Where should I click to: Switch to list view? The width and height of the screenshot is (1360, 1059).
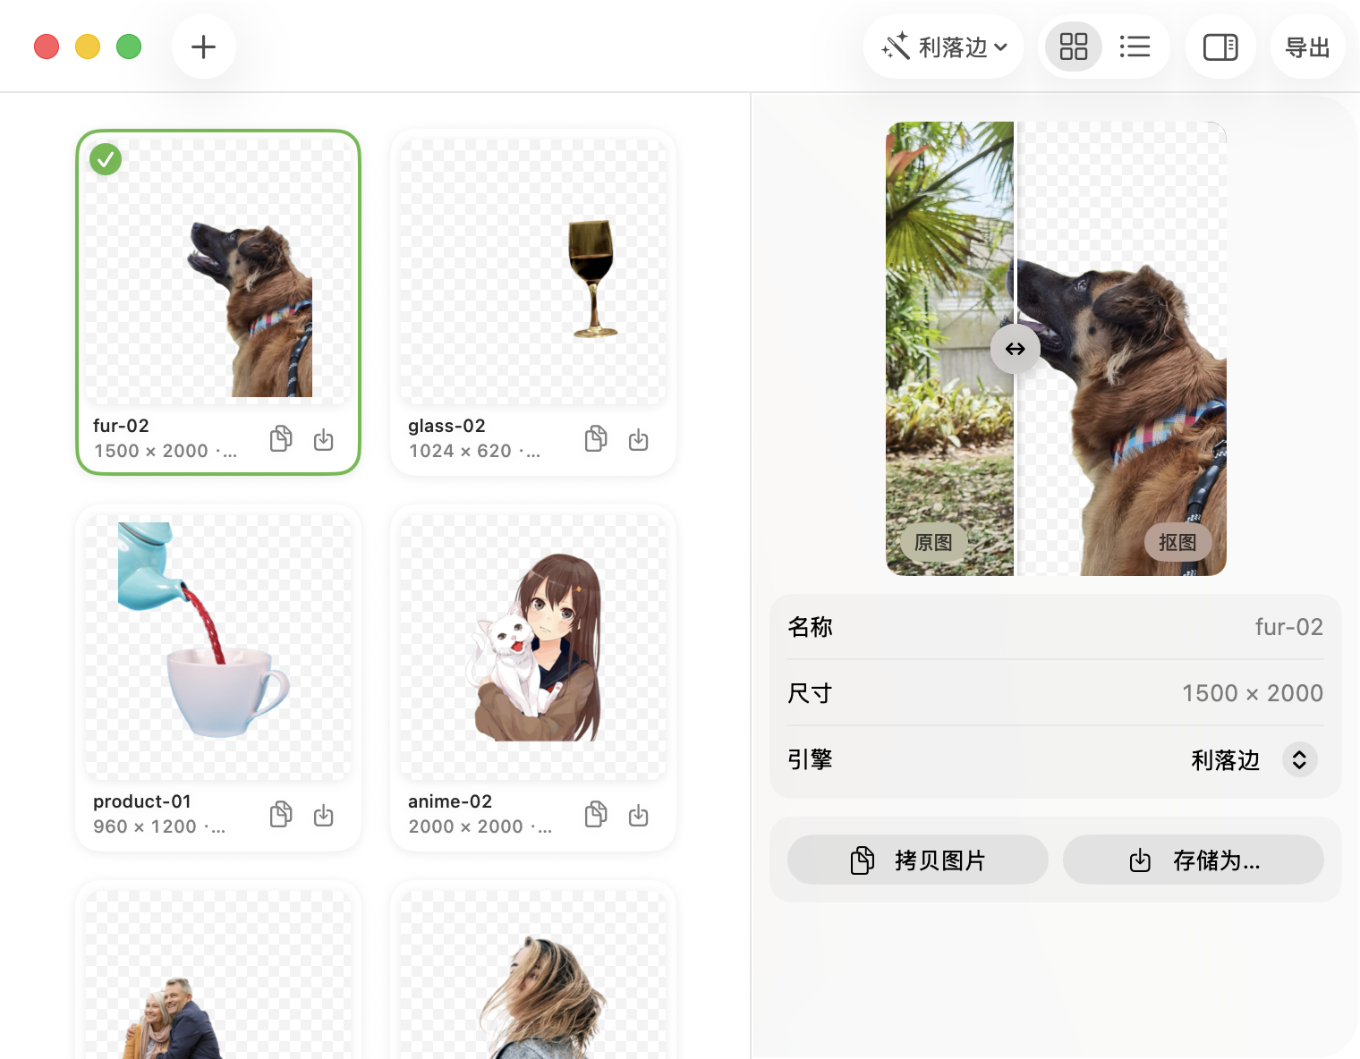pyautogui.click(x=1135, y=47)
